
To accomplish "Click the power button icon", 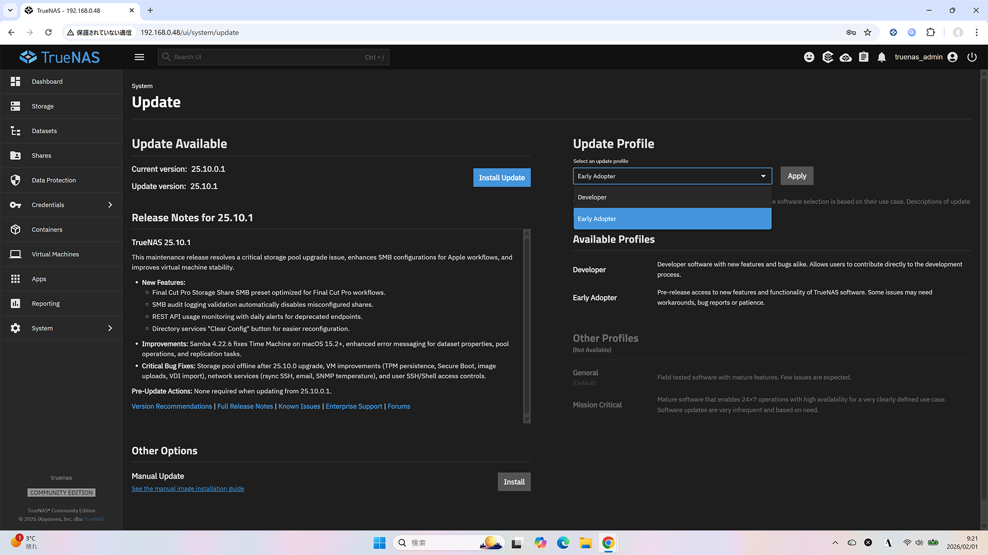I will (x=972, y=57).
